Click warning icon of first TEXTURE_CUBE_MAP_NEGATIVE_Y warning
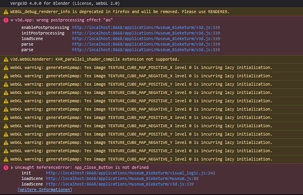Screen dimensions: 303x195 [6, 93]
